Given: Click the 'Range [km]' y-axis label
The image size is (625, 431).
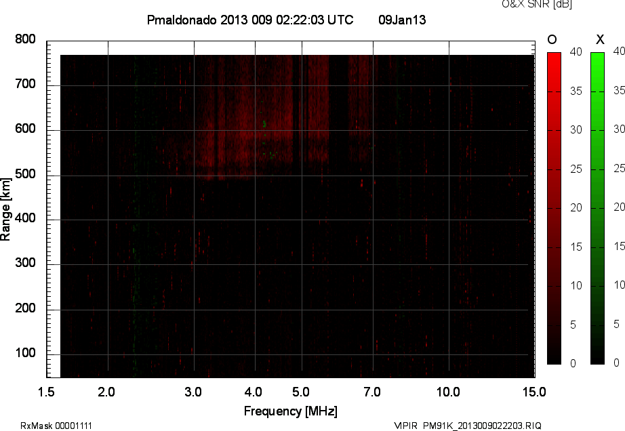Looking at the screenshot, I should (6, 207).
